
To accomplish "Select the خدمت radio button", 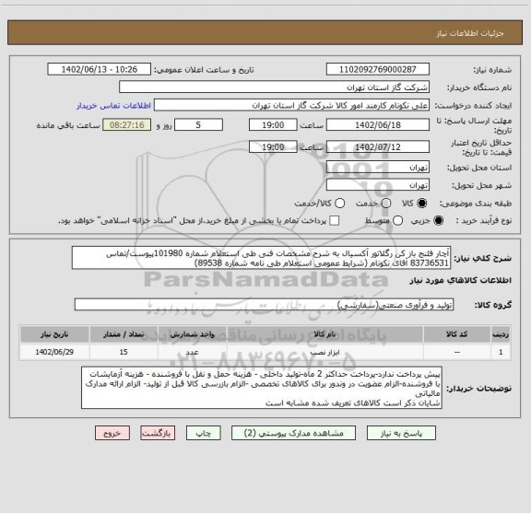I will tap(386, 204).
